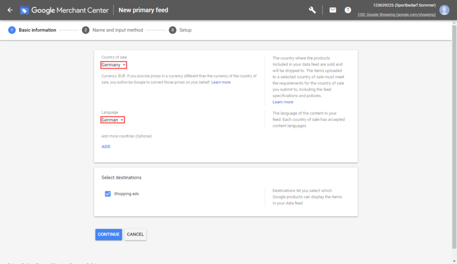The image size is (457, 264).
Task: Select the Basic information step label
Action: (x=37, y=30)
